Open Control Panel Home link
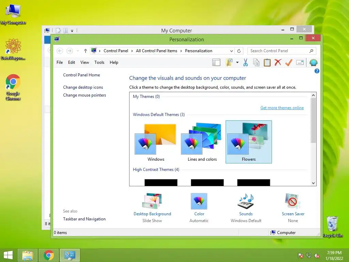 click(x=81, y=75)
